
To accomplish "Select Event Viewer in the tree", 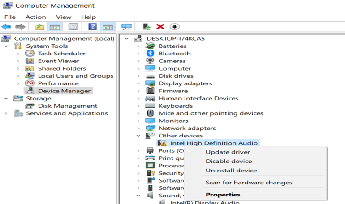I will click(58, 61).
